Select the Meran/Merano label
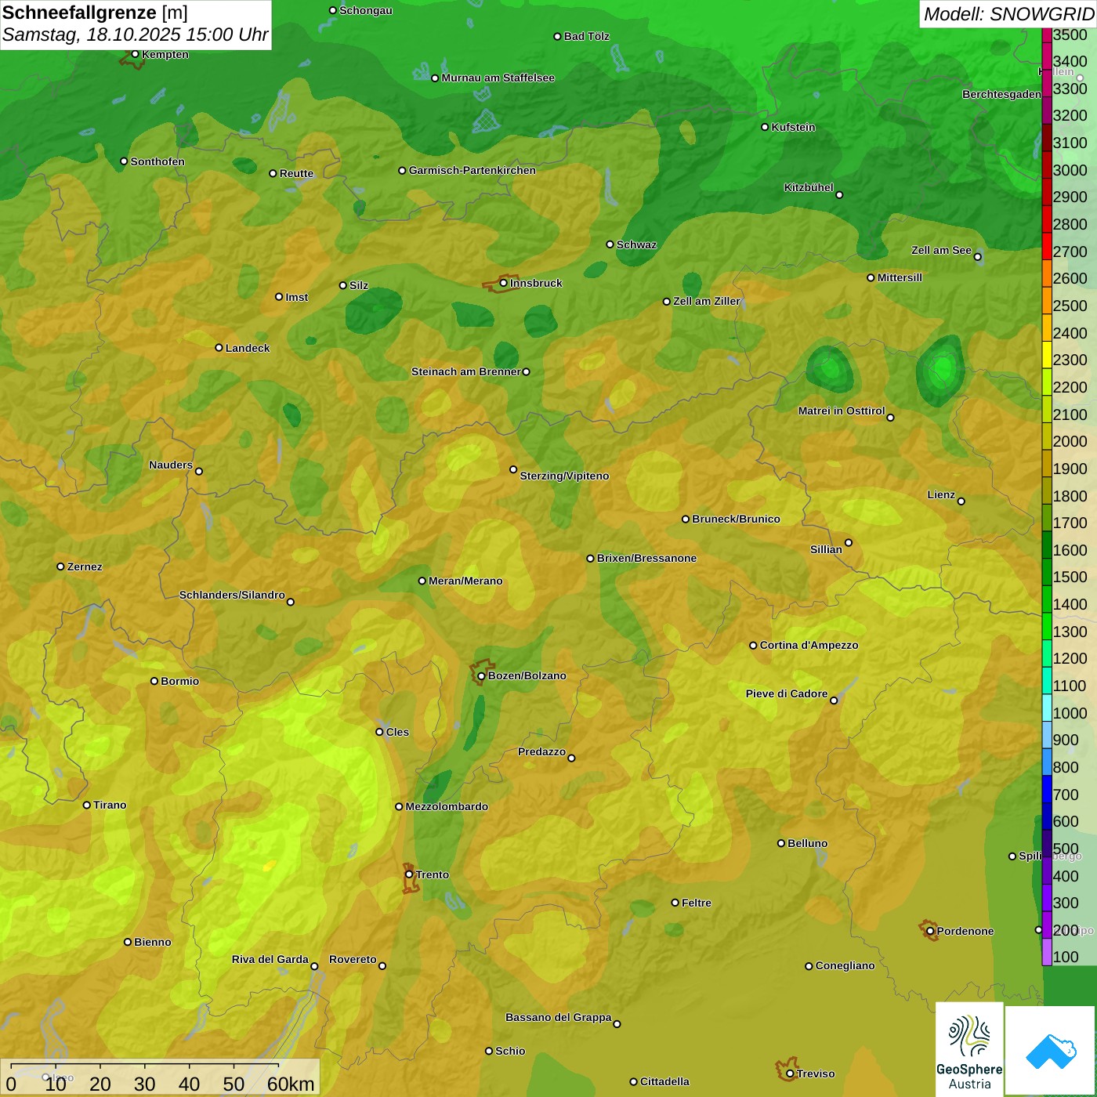This screenshot has height=1097, width=1097. pyautogui.click(x=465, y=581)
